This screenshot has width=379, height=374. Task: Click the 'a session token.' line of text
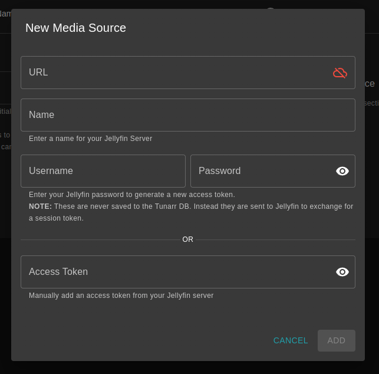coord(56,218)
